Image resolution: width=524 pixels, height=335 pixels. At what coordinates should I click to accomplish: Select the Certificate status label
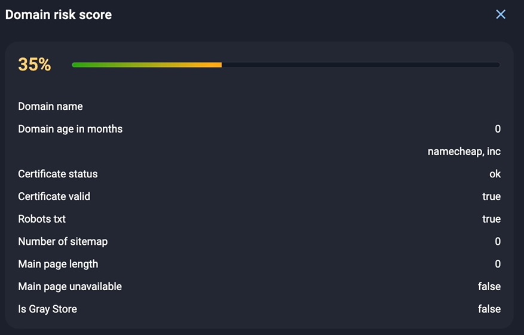coord(57,174)
